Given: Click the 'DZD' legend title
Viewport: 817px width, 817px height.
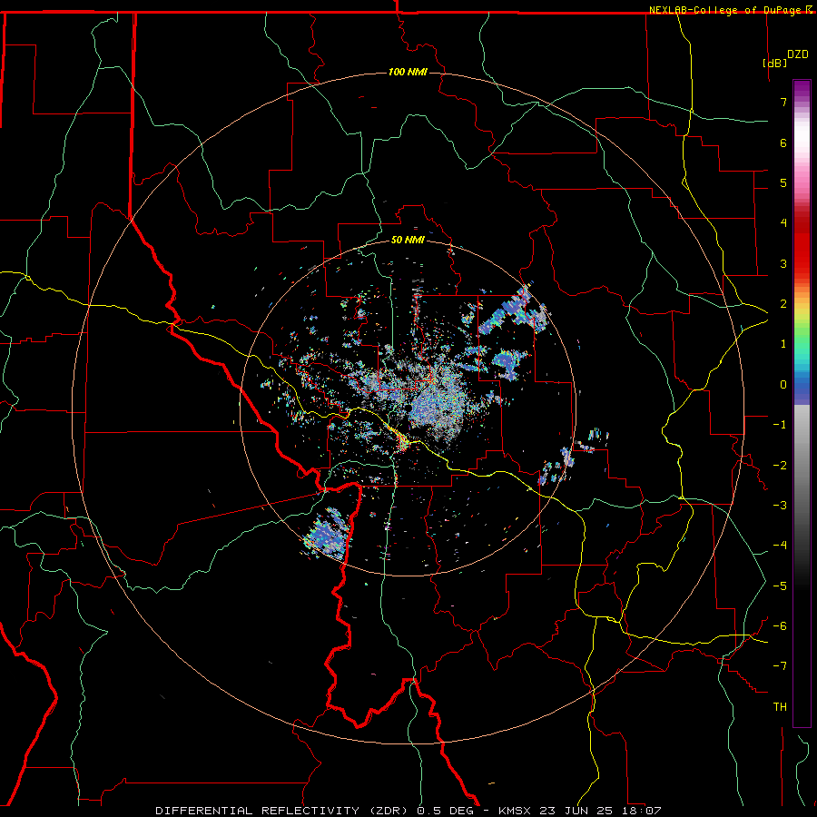Looking at the screenshot, I should 798,54.
